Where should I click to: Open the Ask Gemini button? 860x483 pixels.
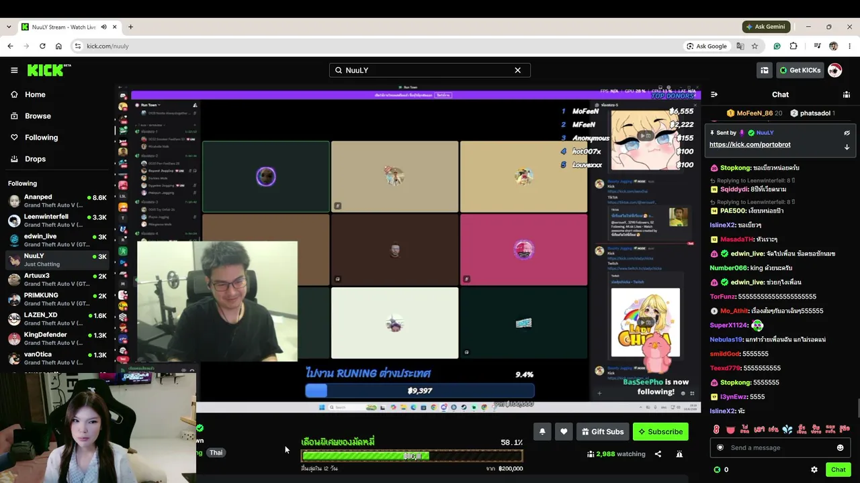(766, 27)
